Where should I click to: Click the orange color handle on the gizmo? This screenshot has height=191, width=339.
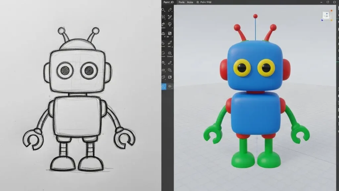[x=331, y=11]
